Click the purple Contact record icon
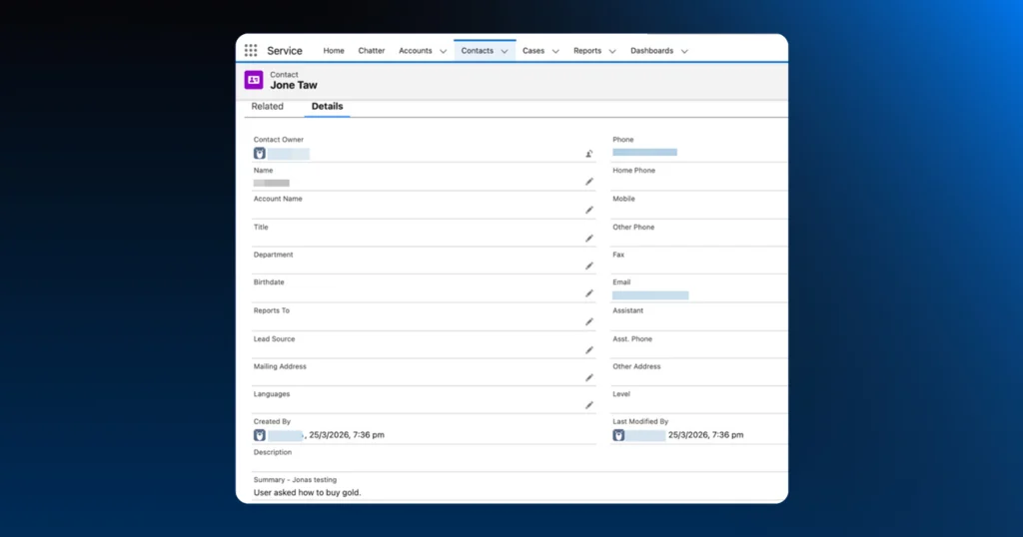The image size is (1023, 537). (254, 80)
